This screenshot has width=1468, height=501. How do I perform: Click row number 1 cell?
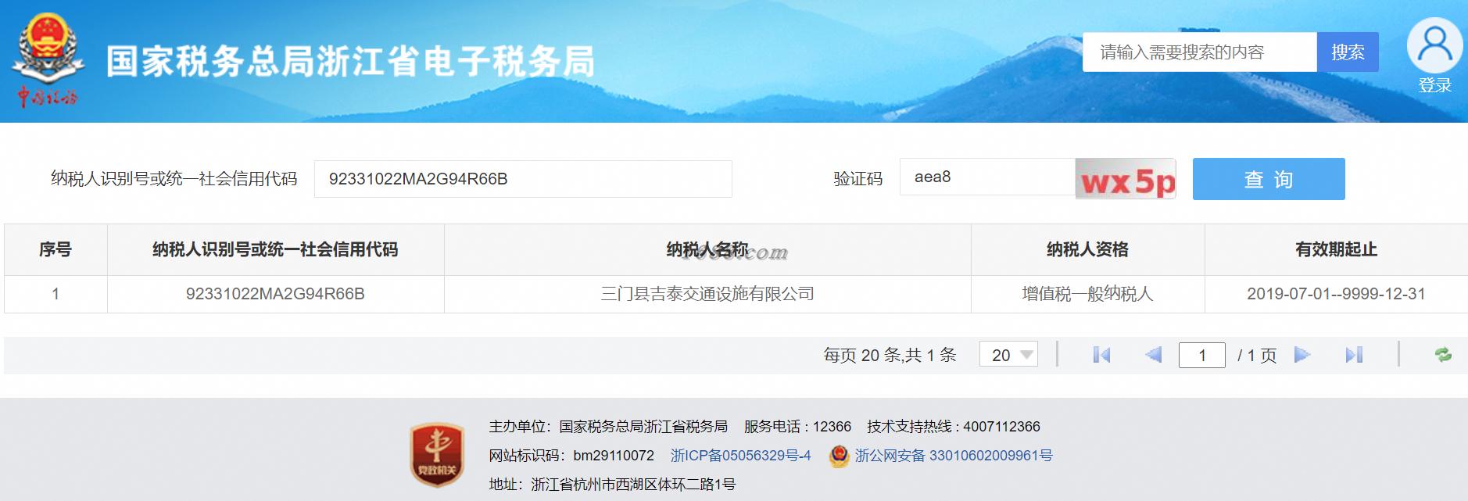[55, 294]
